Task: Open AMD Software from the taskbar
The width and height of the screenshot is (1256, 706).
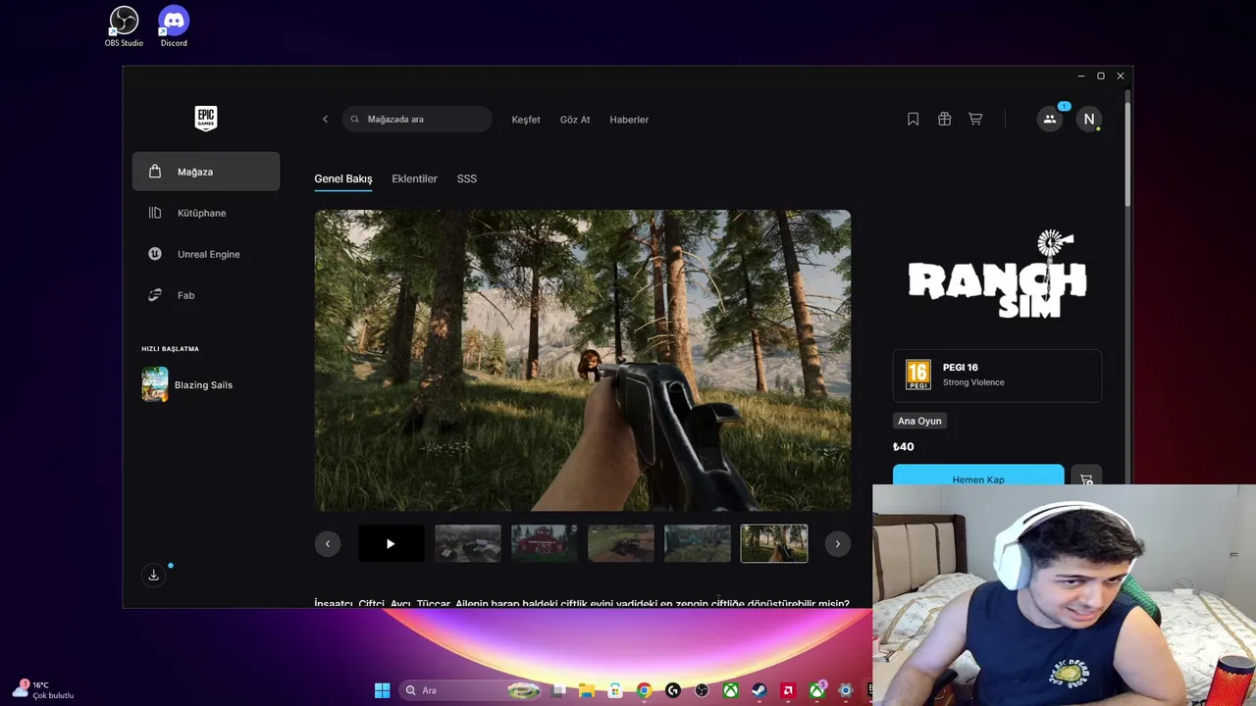Action: [x=788, y=690]
